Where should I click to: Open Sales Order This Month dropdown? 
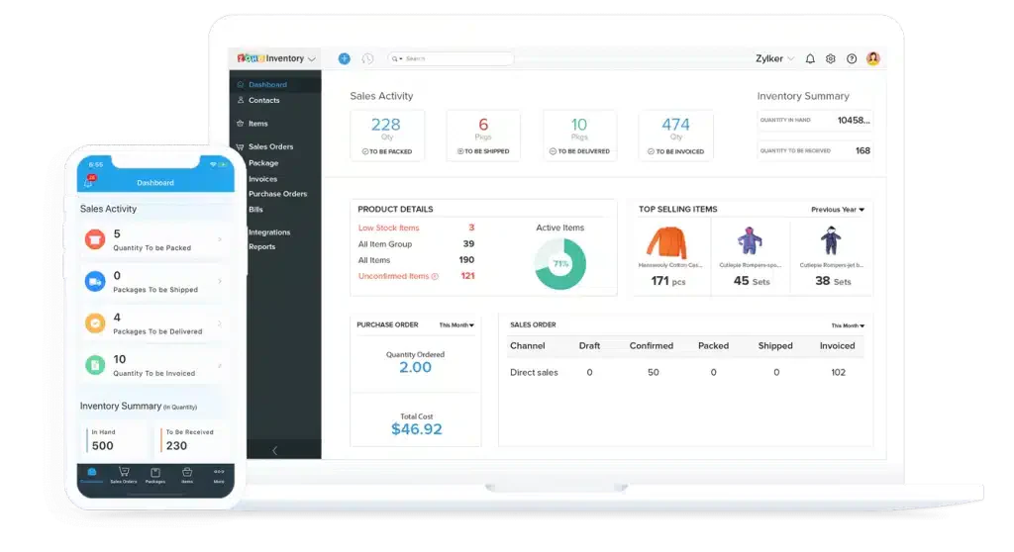point(848,325)
